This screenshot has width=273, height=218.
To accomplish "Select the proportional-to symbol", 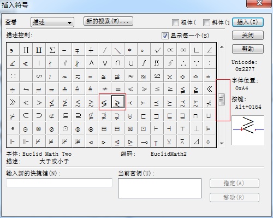I will (x=170, y=50).
